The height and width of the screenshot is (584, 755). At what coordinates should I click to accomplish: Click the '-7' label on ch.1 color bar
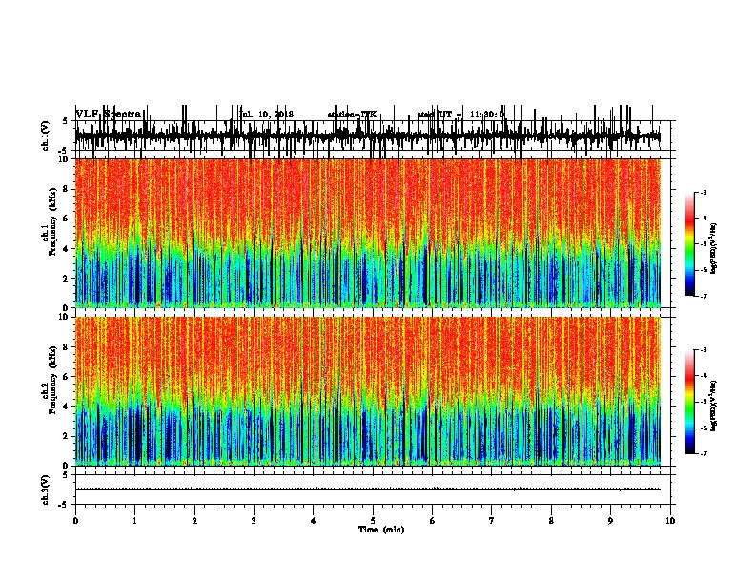pos(703,296)
